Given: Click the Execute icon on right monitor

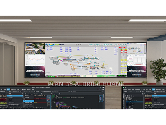Looking at the screenshot, I should (x=147, y=92).
